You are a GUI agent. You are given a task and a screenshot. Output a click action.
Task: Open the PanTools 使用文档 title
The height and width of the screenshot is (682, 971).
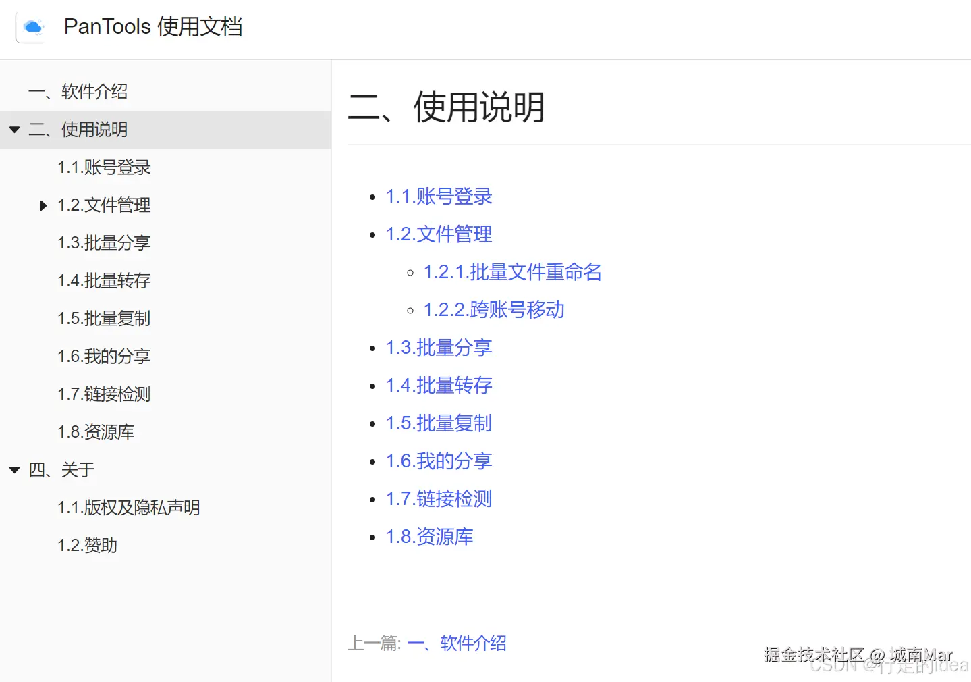[153, 27]
